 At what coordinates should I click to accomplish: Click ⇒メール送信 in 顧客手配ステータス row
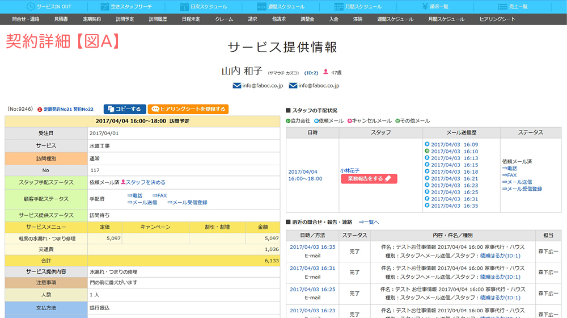click(x=142, y=203)
